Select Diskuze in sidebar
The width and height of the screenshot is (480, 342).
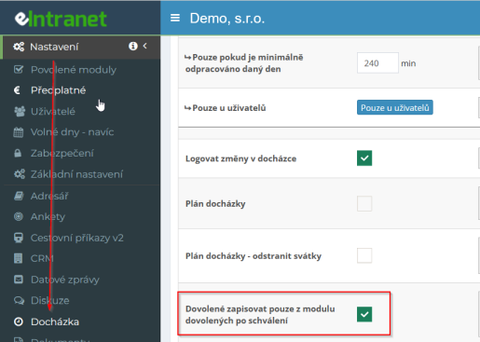[x=50, y=300]
